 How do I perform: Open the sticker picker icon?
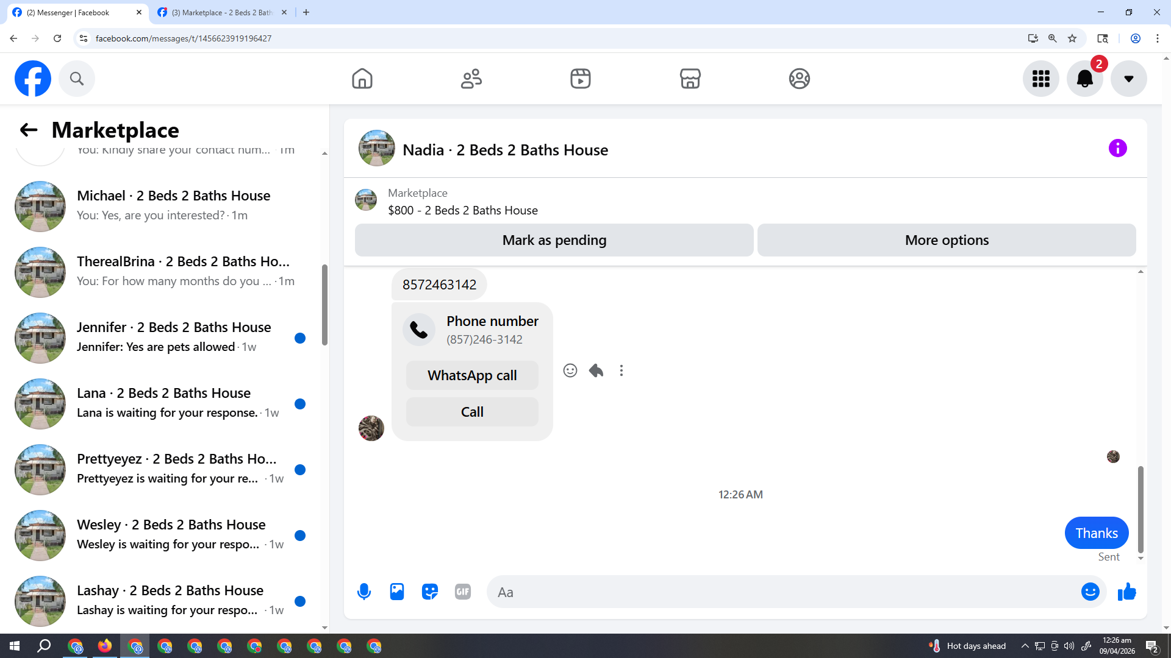[430, 592]
